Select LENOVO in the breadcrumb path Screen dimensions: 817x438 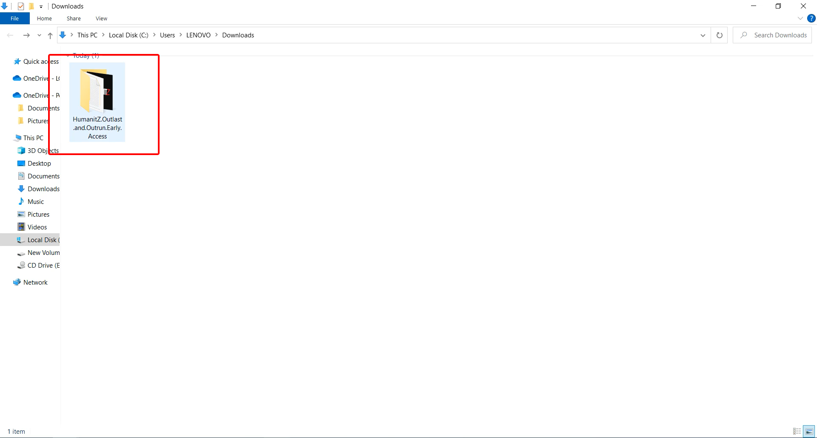click(x=198, y=35)
